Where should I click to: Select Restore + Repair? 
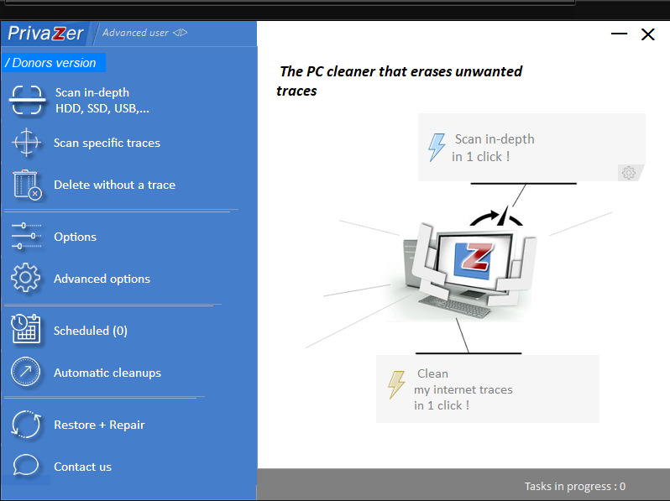tap(99, 425)
